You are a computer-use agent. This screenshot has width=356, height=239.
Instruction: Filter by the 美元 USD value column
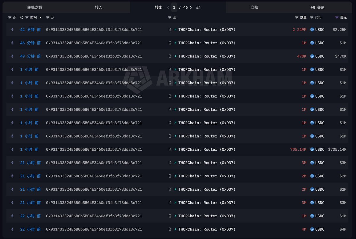[337, 17]
